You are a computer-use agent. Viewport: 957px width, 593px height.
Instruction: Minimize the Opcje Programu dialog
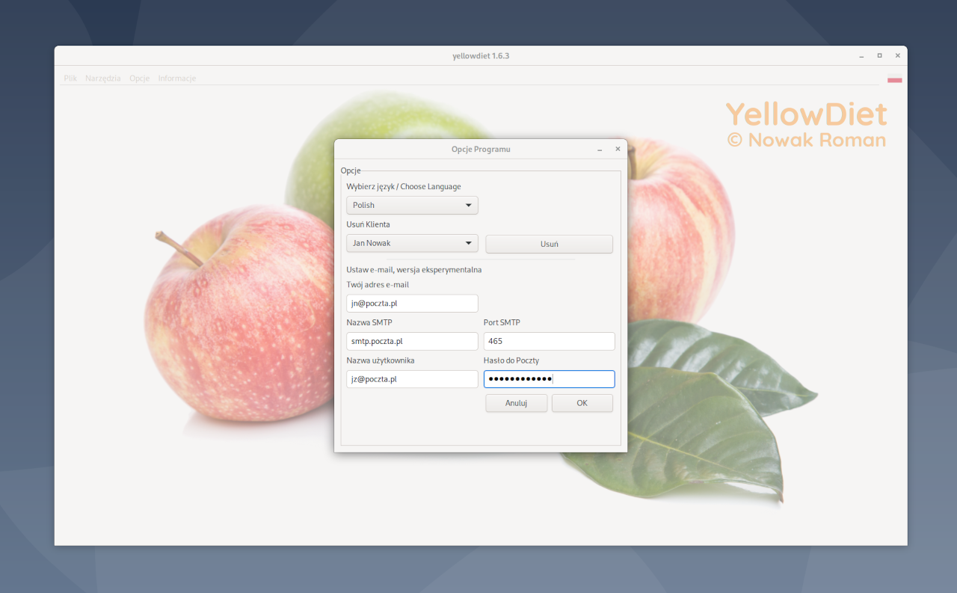coord(600,149)
